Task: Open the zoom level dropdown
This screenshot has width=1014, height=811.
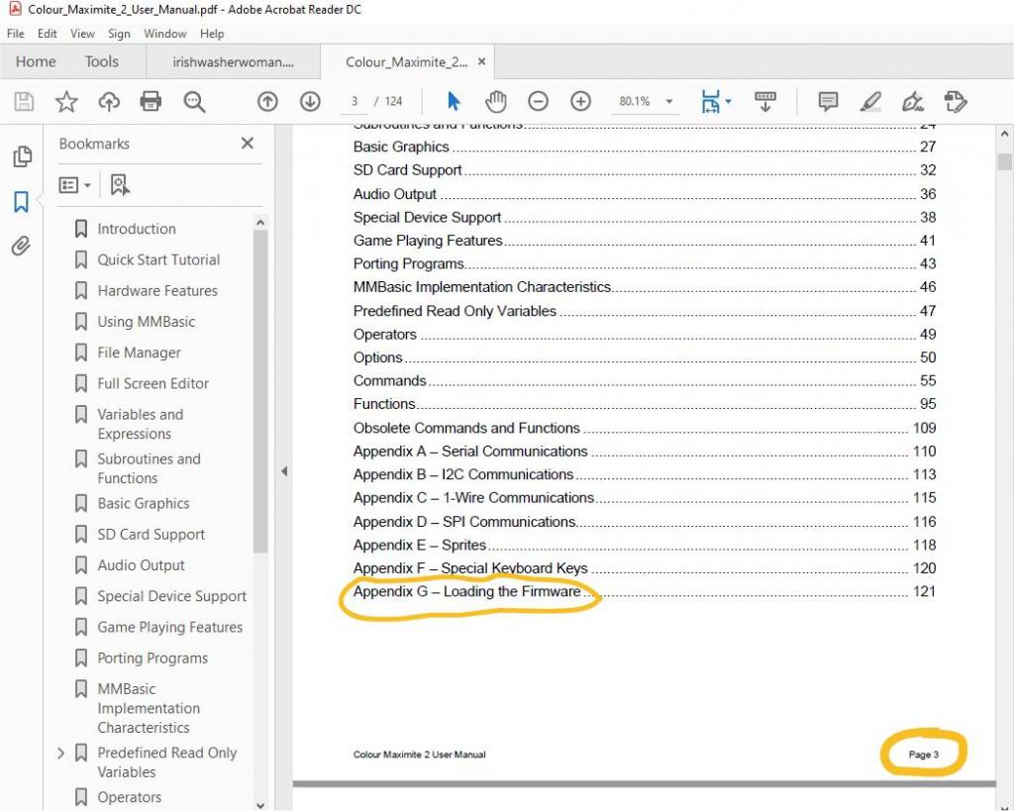Action: [670, 101]
